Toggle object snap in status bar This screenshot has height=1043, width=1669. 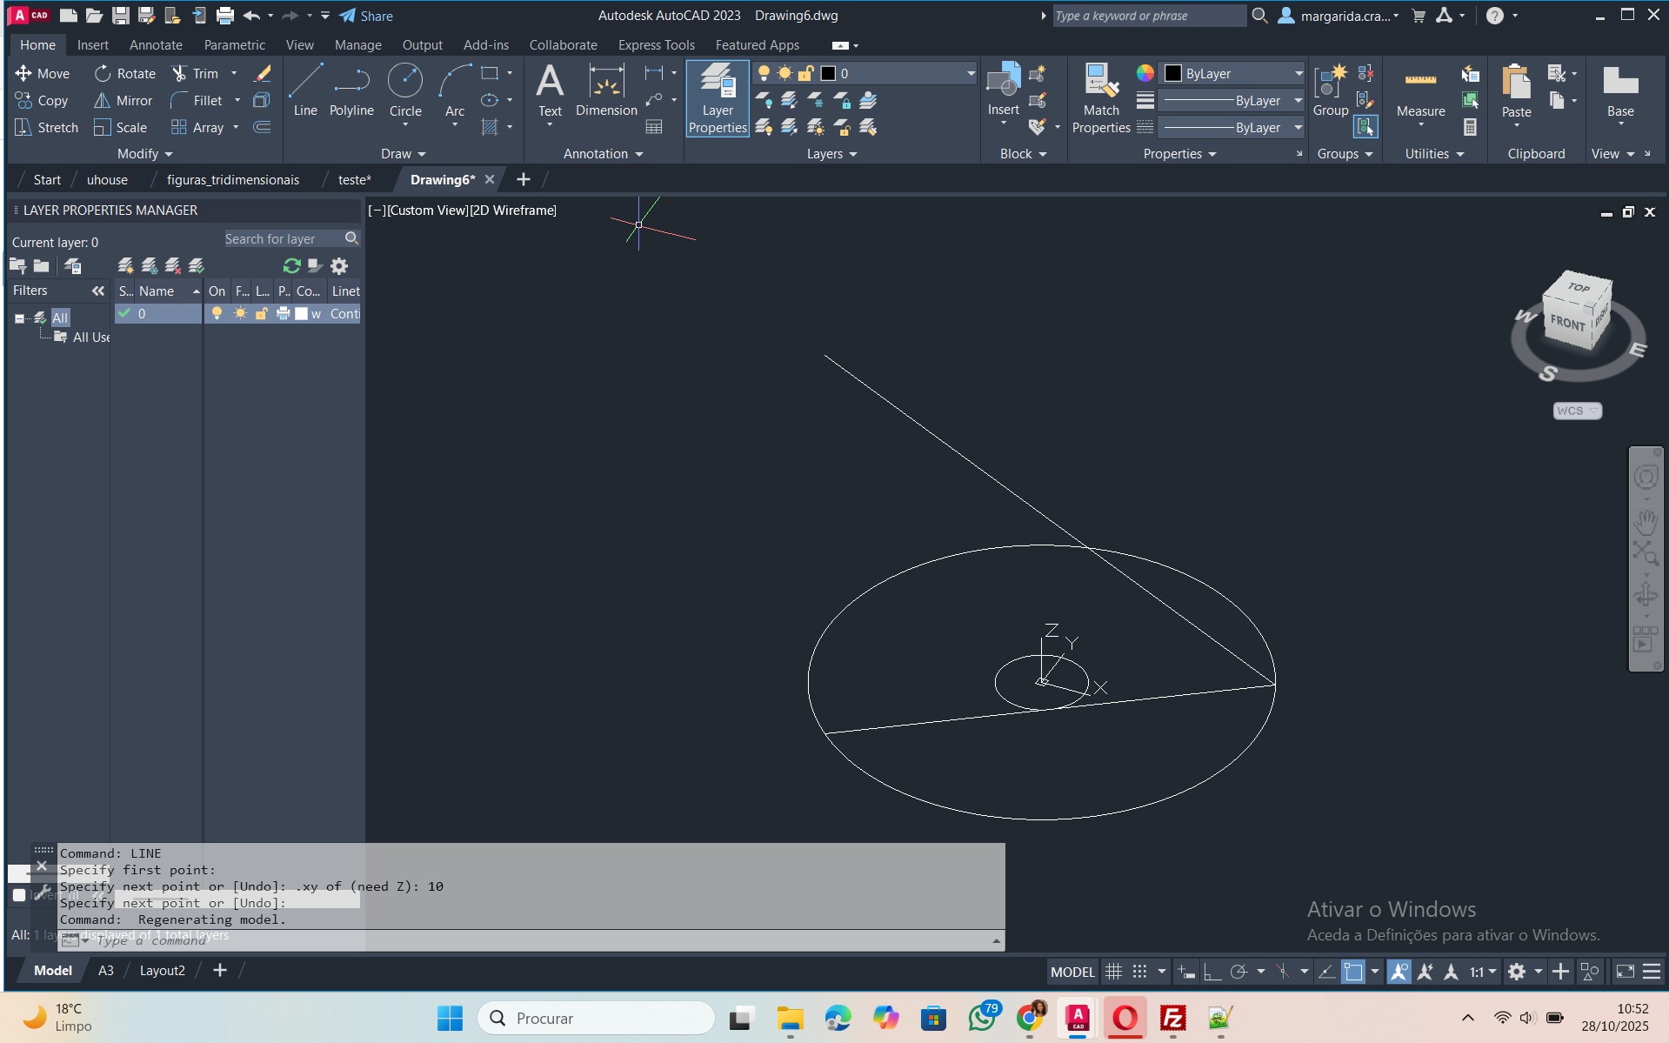coord(1353,972)
